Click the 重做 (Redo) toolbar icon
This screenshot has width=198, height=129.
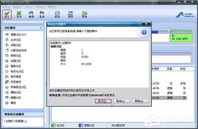pos(42,14)
